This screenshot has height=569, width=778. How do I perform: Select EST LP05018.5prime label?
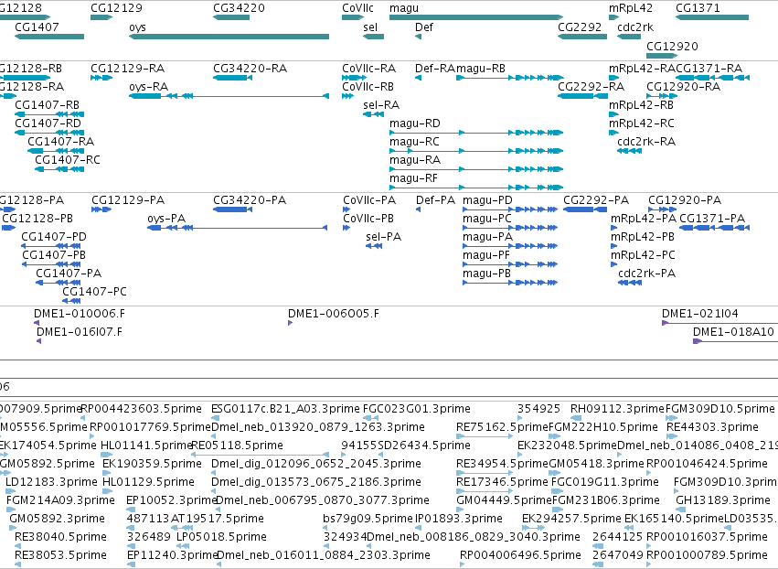click(221, 537)
